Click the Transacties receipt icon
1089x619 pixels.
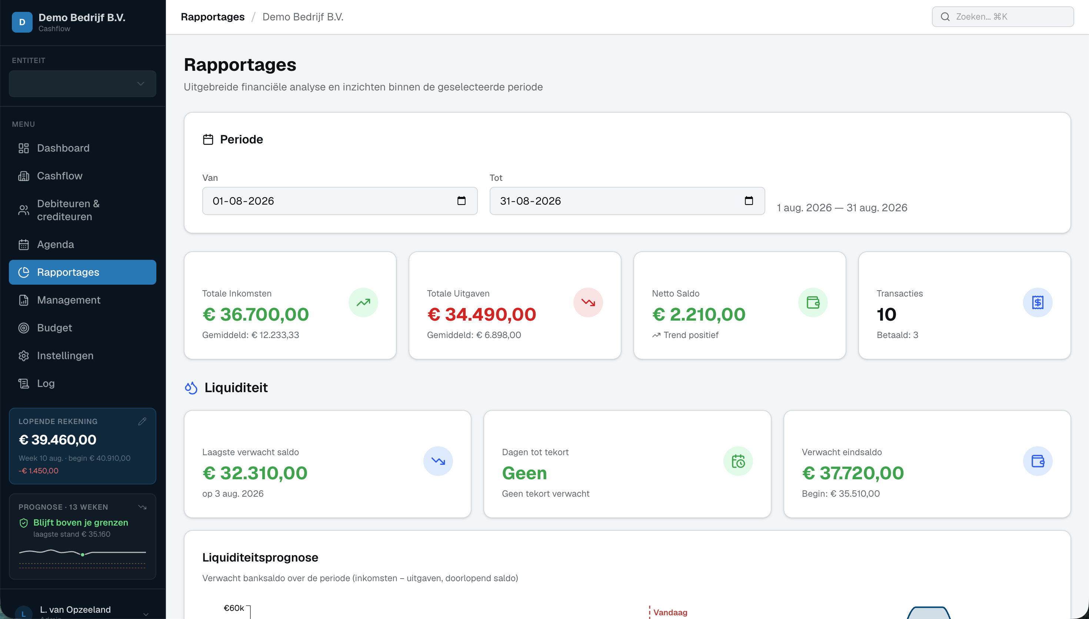[x=1038, y=302]
